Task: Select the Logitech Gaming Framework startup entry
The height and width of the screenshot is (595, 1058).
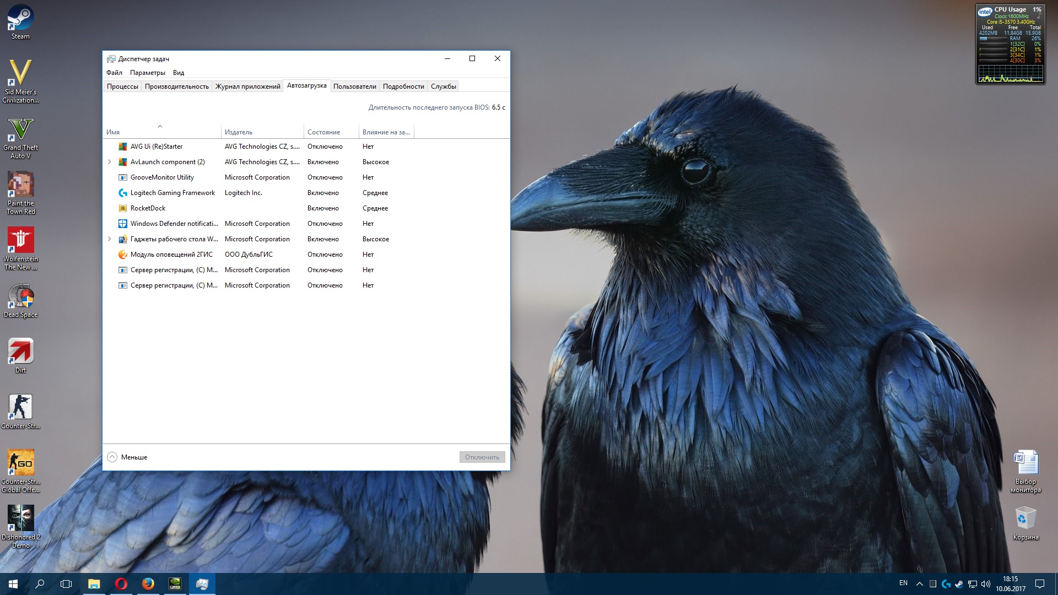Action: [x=172, y=193]
